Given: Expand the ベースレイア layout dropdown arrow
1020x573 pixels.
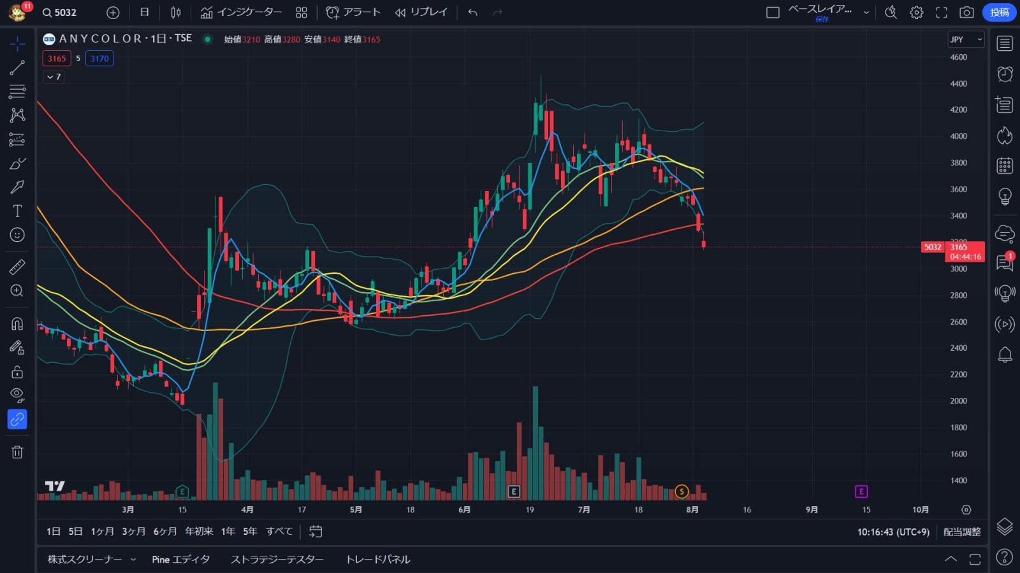Looking at the screenshot, I should point(866,12).
